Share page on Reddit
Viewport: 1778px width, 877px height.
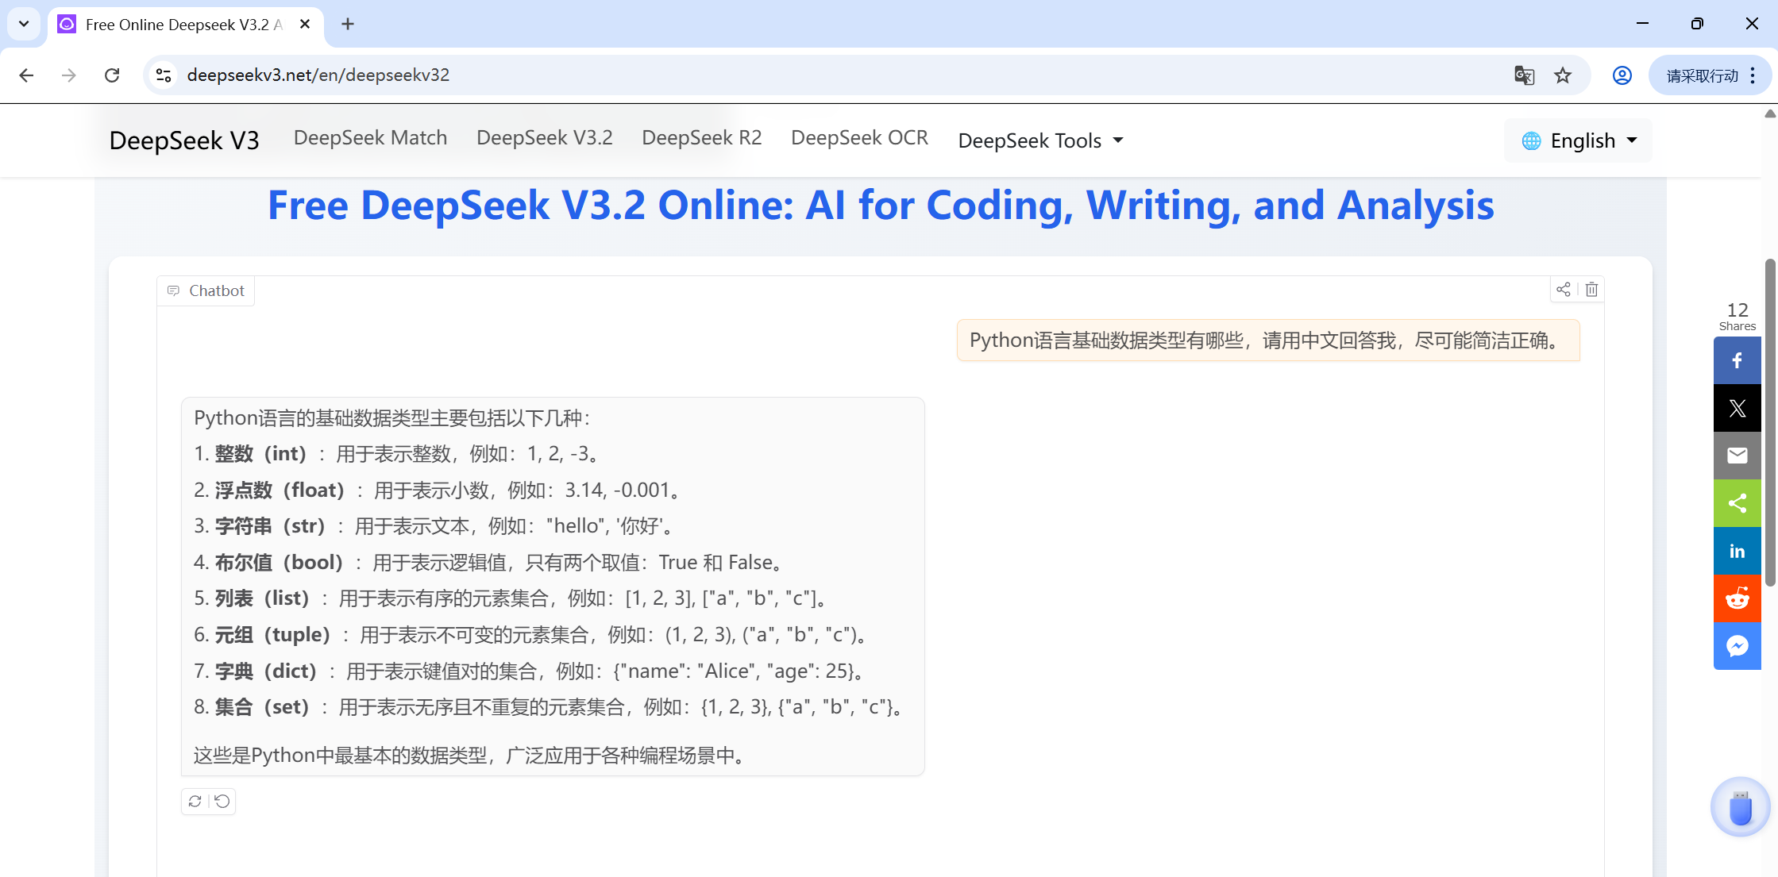click(1738, 598)
